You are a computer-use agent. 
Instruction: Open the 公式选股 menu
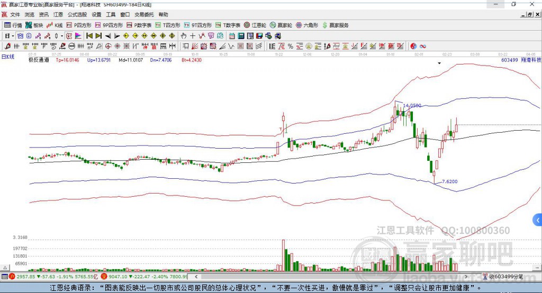77,14
